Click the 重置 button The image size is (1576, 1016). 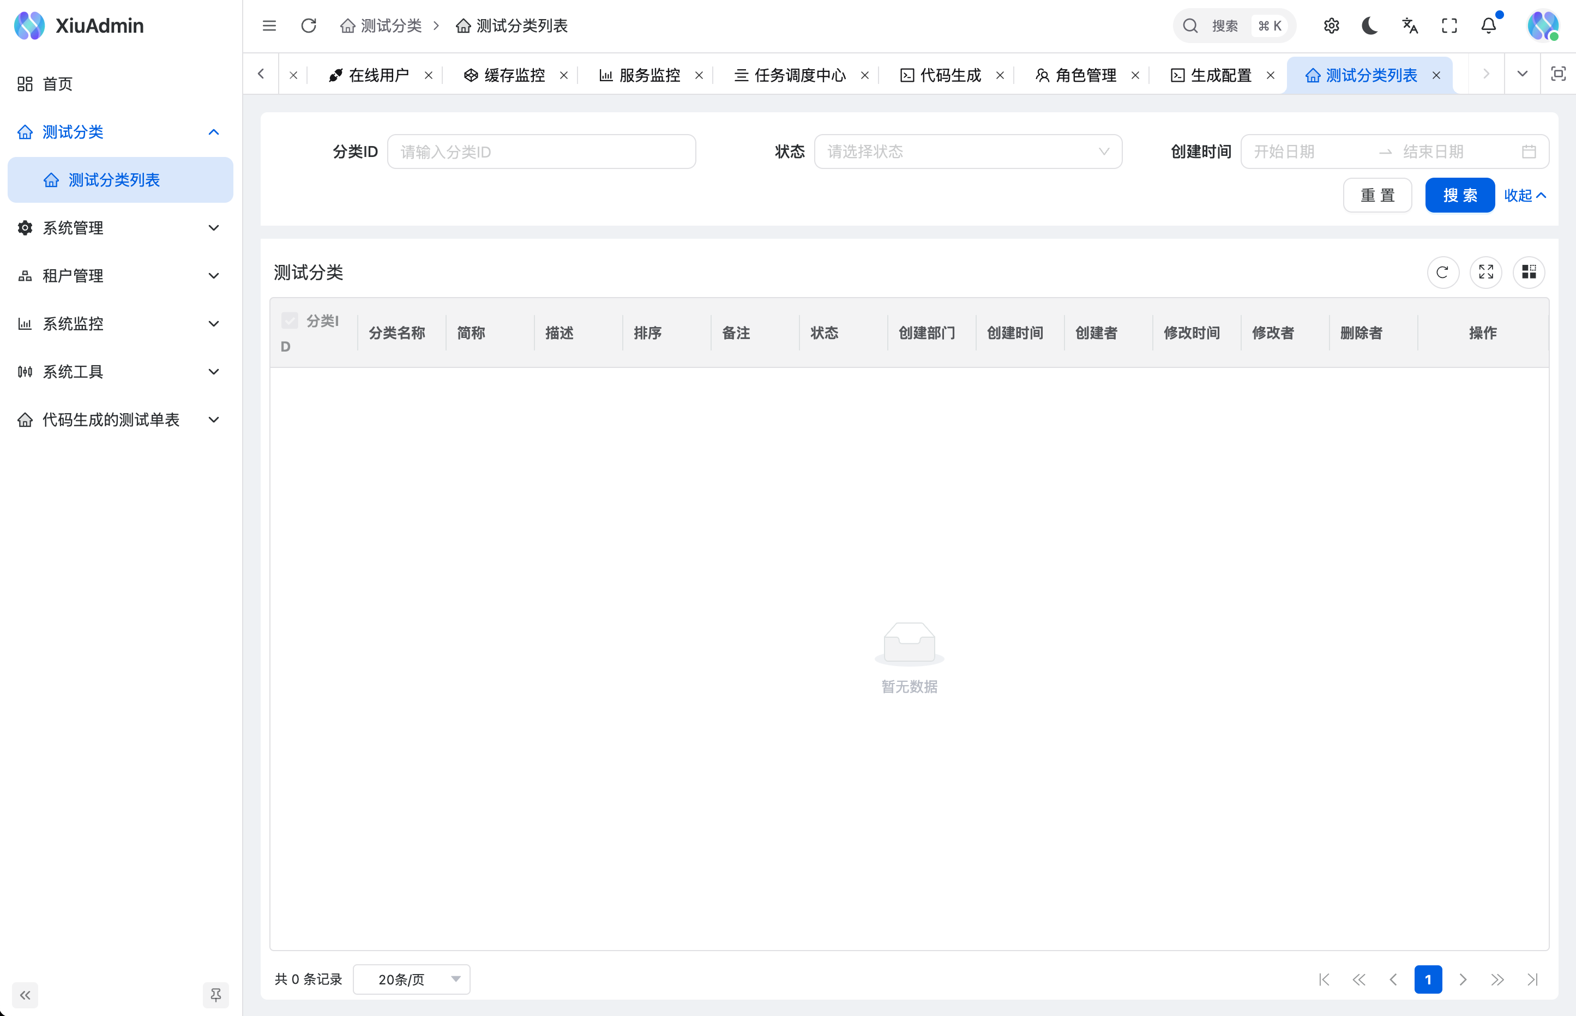pyautogui.click(x=1378, y=195)
